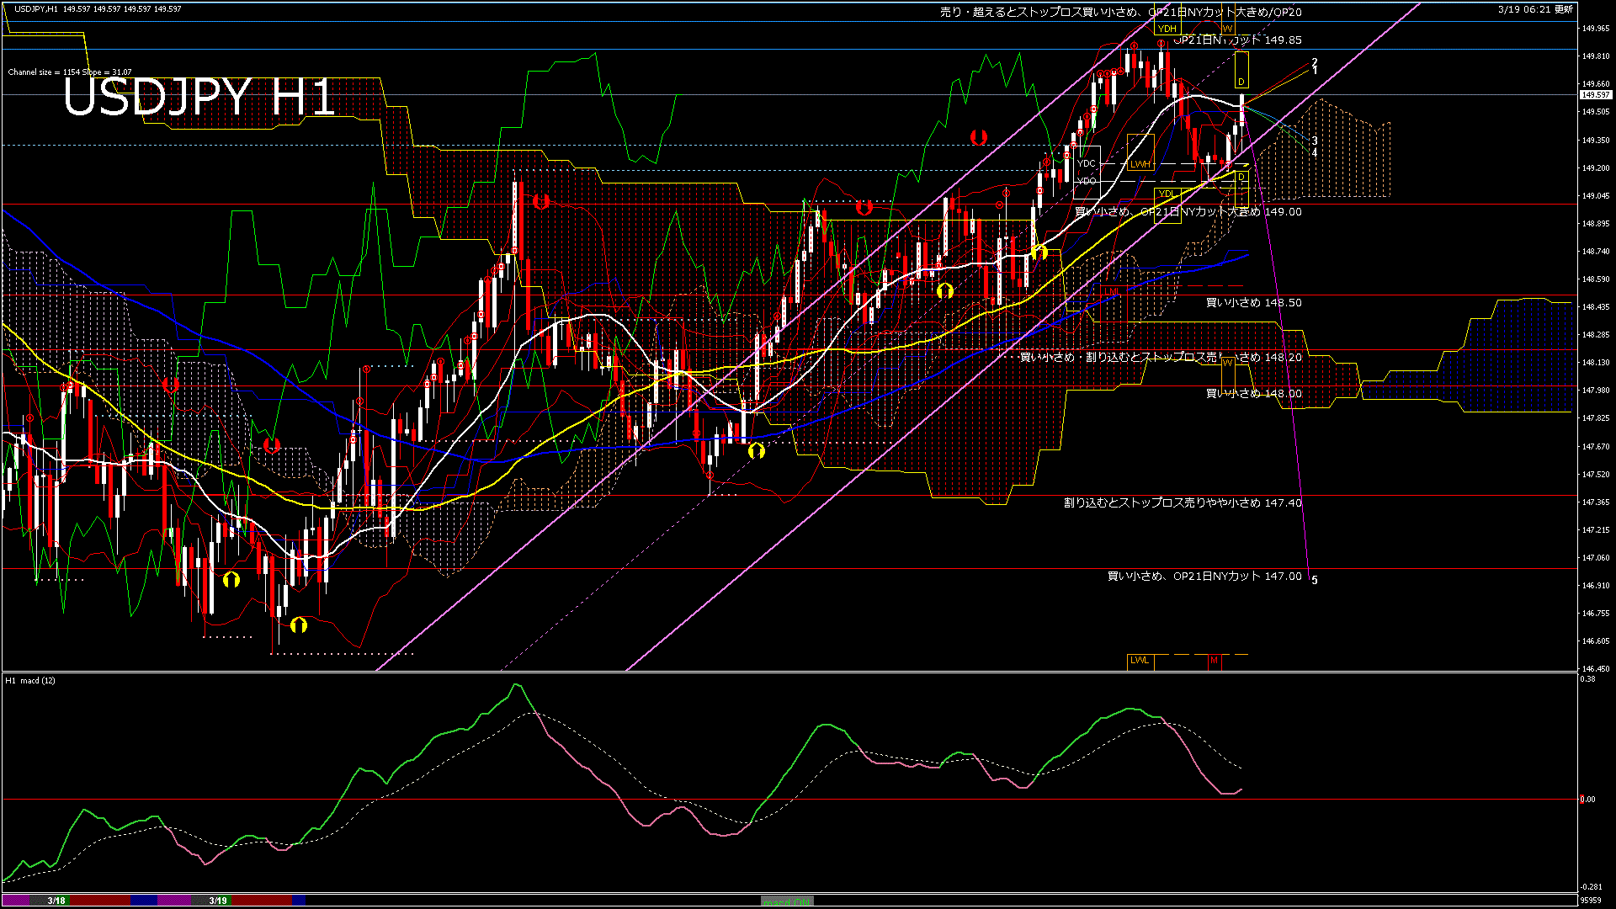Click the YDC yesterday-close label

1087,163
